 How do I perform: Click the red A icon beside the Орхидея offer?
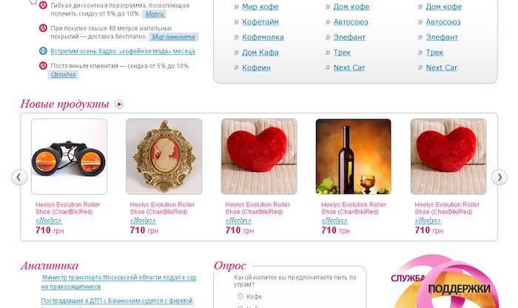[43, 65]
